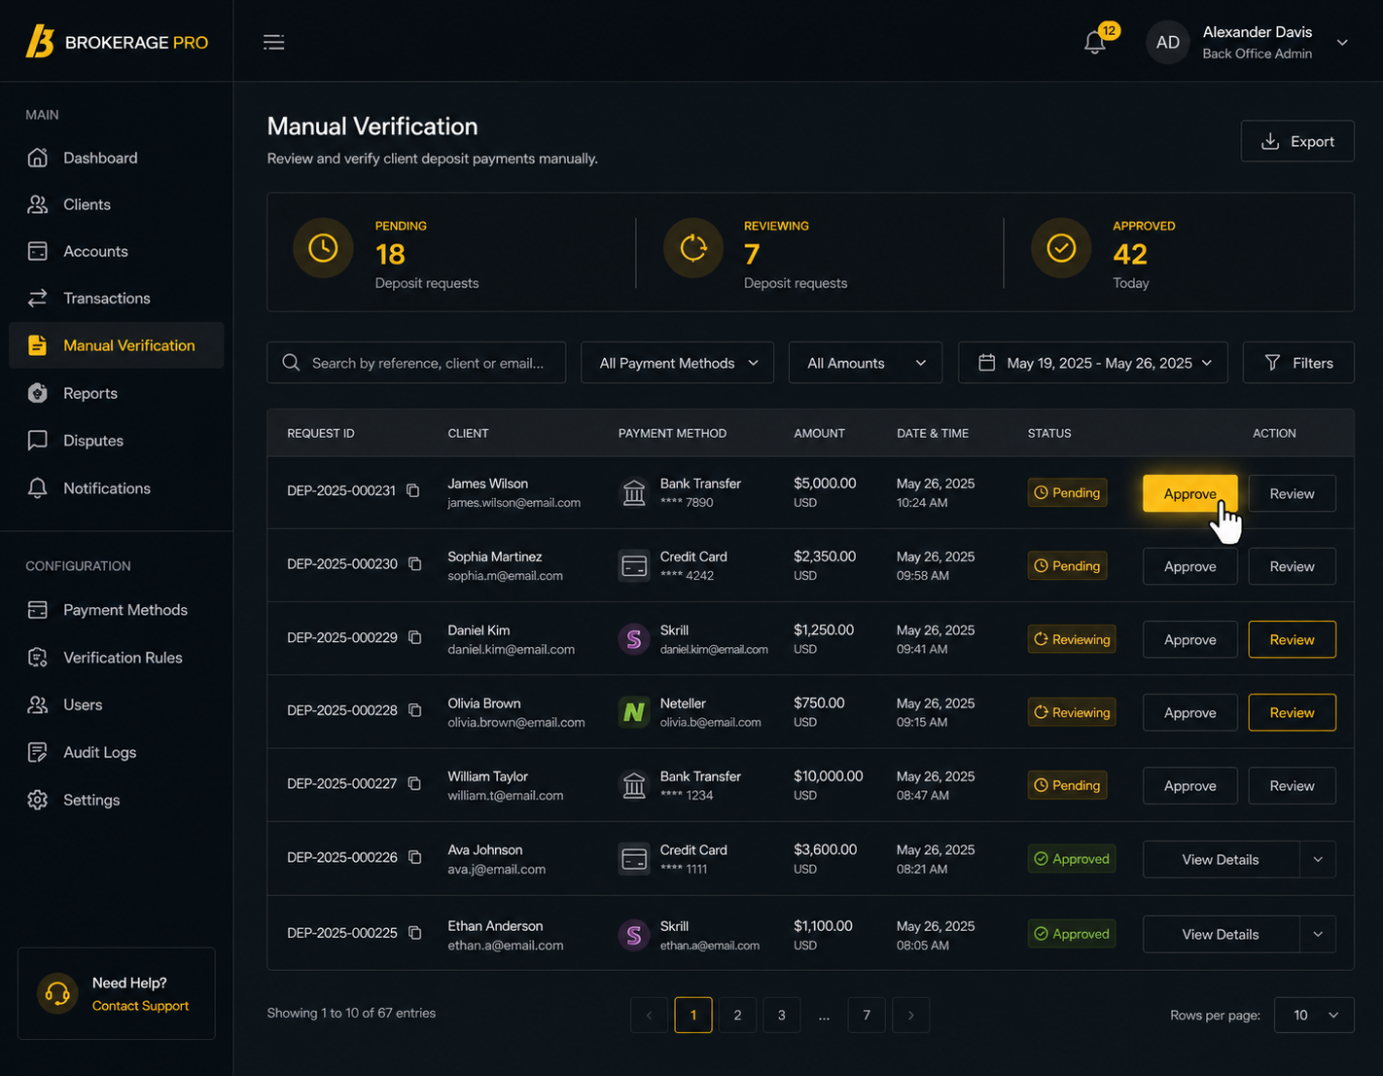This screenshot has width=1383, height=1076.
Task: Approve Sophia Martinez's deposit
Action: click(1189, 566)
